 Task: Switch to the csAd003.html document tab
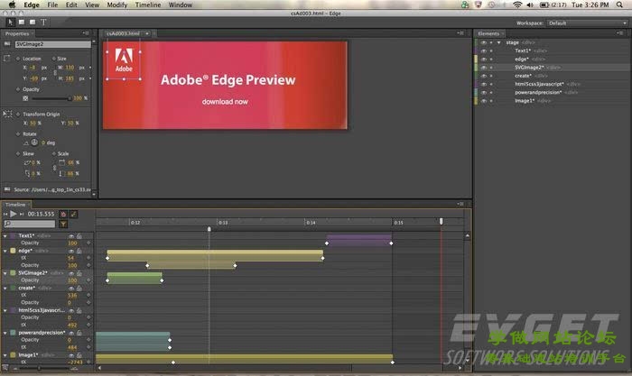point(125,33)
